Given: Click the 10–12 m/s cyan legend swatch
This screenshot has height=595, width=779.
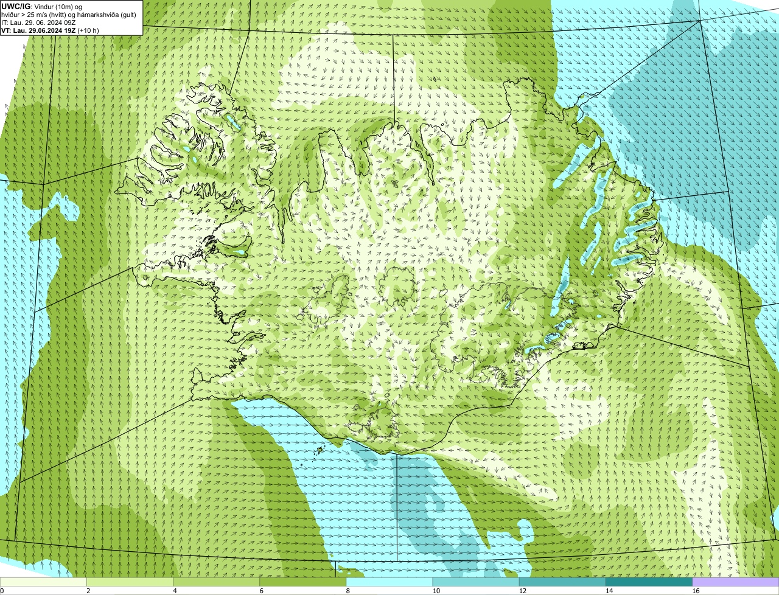Looking at the screenshot, I should click(476, 582).
